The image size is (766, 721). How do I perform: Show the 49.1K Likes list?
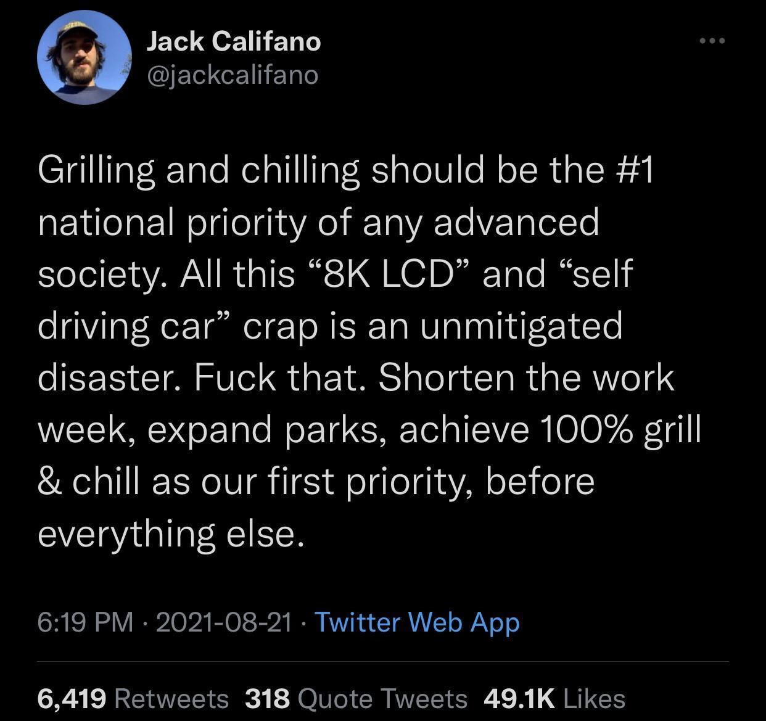tap(554, 699)
